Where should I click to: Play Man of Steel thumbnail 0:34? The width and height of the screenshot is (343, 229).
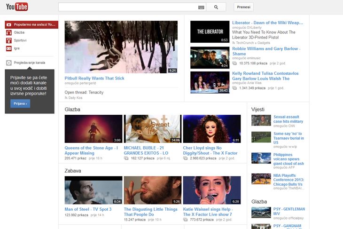94,190
